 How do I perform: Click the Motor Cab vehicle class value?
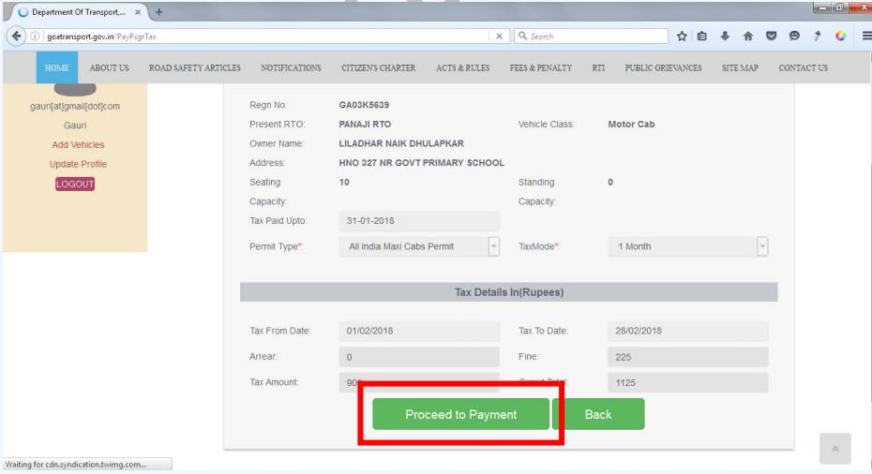pos(631,124)
